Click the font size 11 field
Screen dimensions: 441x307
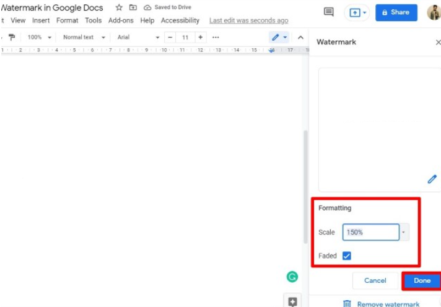click(185, 37)
